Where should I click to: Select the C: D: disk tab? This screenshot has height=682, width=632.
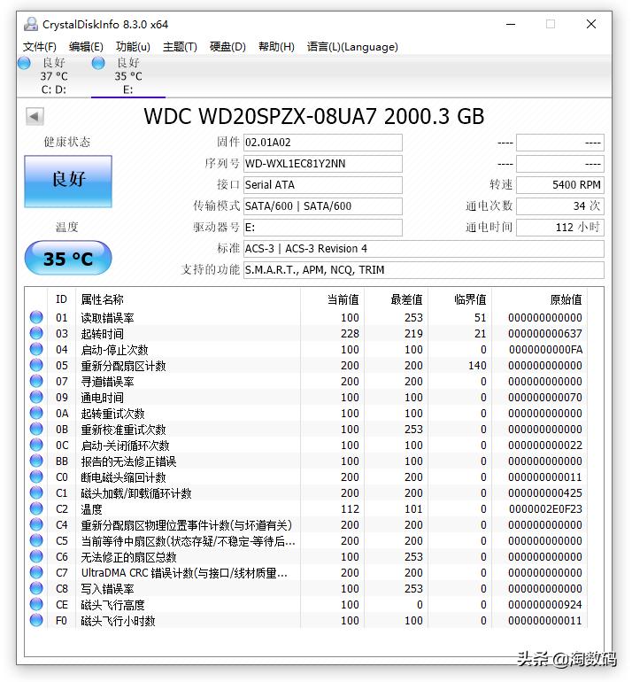[54, 76]
